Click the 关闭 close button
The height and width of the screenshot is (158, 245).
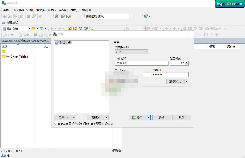click(162, 117)
